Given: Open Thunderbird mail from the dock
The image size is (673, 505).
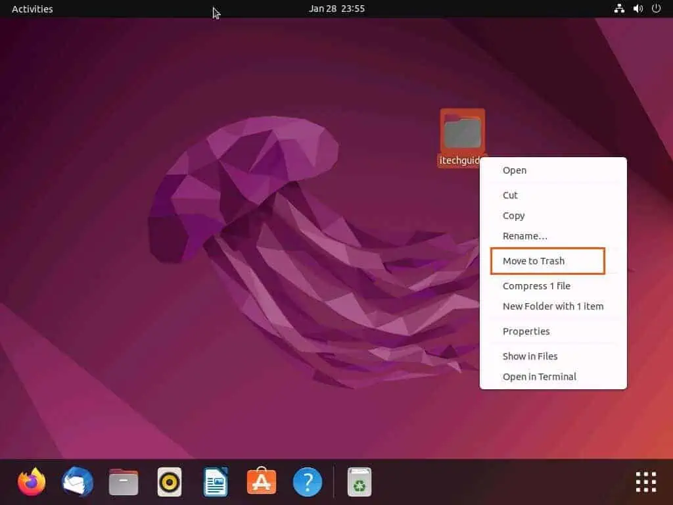Looking at the screenshot, I should tap(77, 481).
